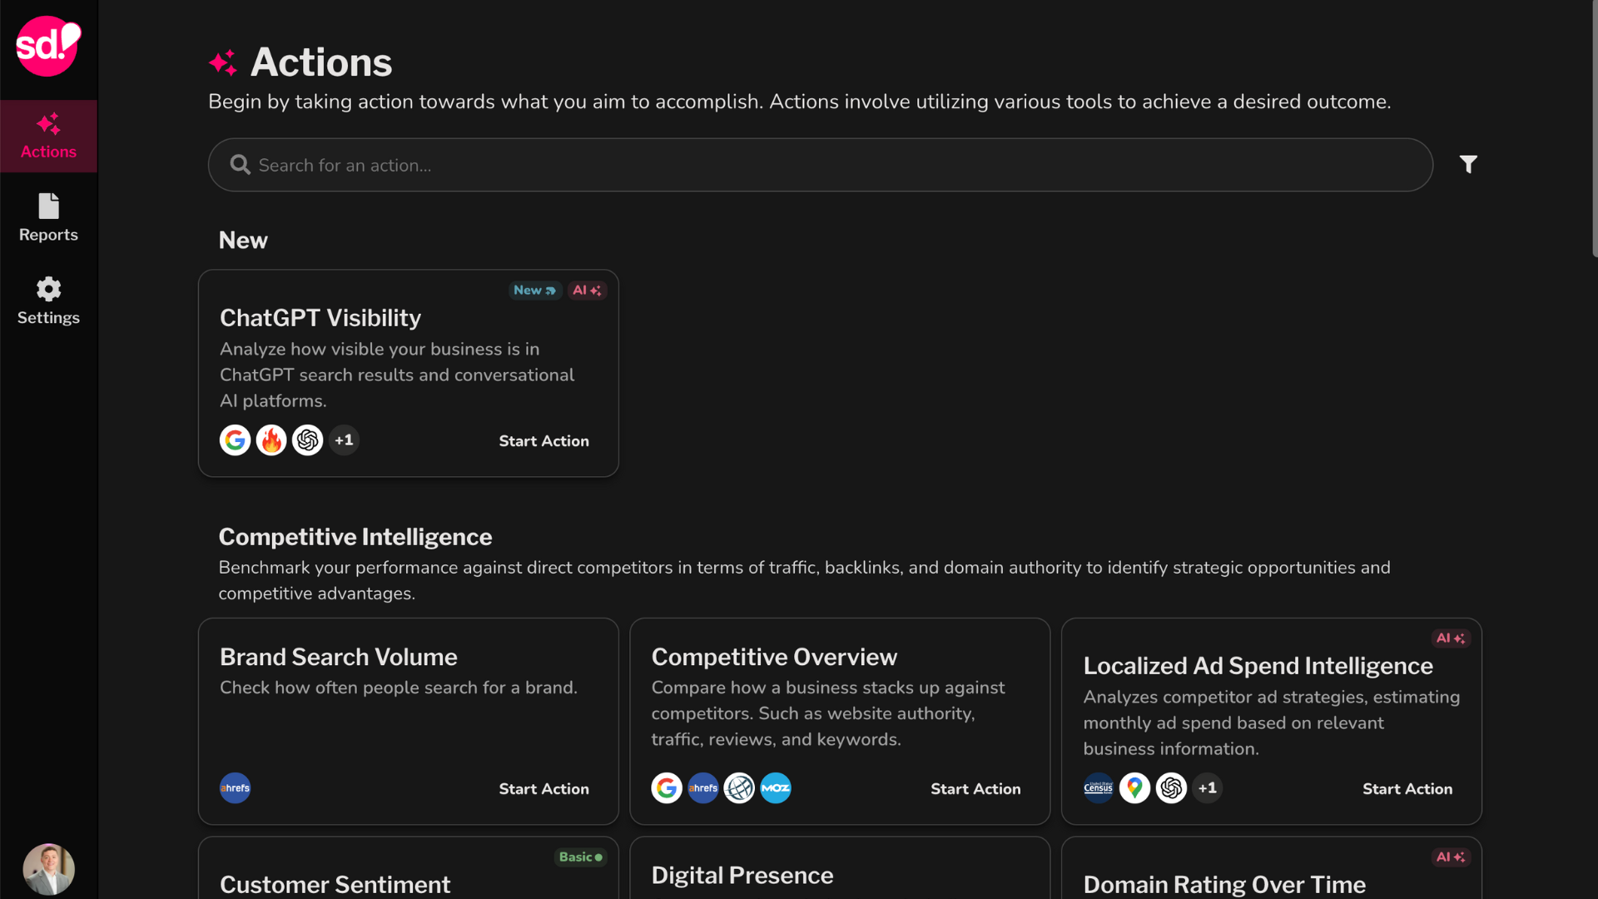Click the fire icon on ChatGPT Visibility card
Image resolution: width=1598 pixels, height=899 pixels.
click(271, 440)
